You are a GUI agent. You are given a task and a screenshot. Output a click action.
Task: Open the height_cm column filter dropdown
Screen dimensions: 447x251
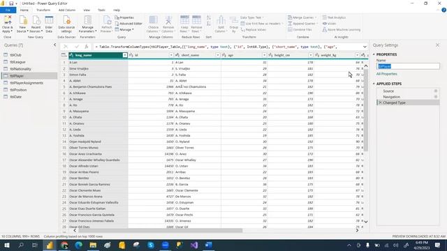(311, 55)
